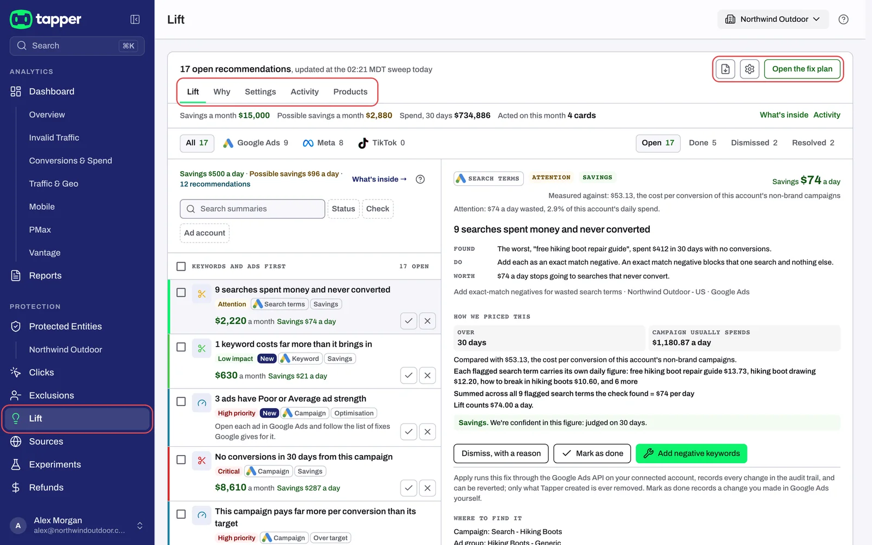Click Open the fix plan
The width and height of the screenshot is (872, 545).
[x=802, y=69]
